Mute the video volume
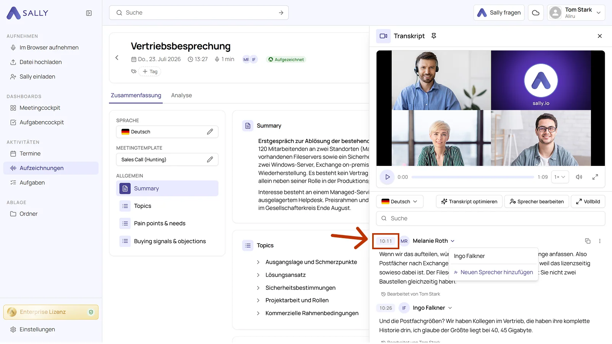This screenshot has width=612, height=344. (579, 177)
